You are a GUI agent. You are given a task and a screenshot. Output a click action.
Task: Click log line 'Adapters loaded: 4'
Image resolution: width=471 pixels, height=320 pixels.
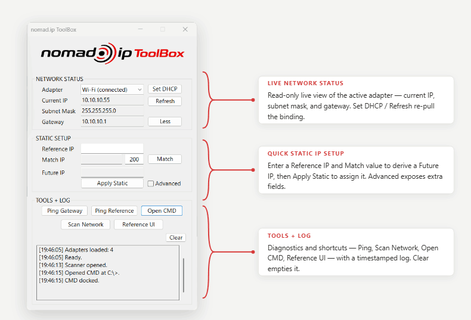pyautogui.click(x=76, y=250)
